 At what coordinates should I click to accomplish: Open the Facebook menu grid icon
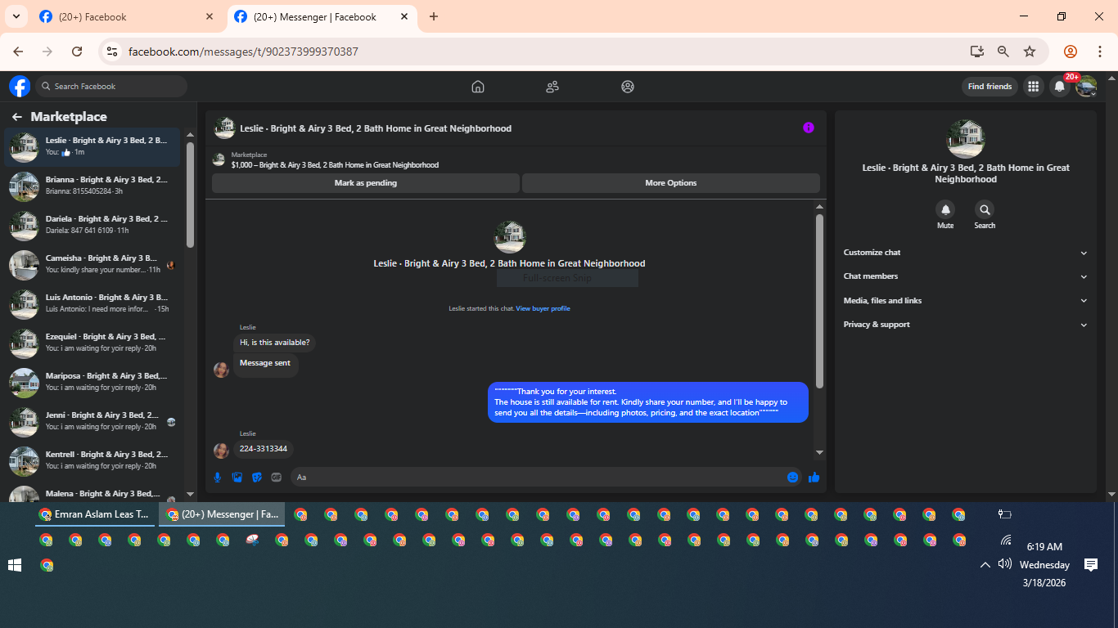(1034, 87)
